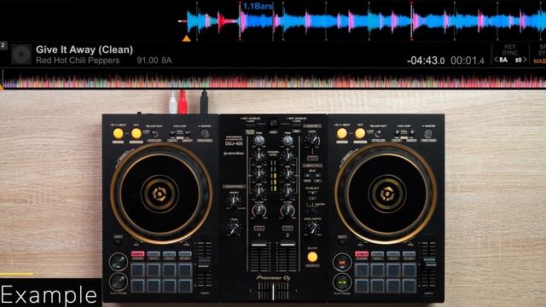Tap the first top-row performance pad on left deck
Viewport: 546px width, 307px height.
[138, 269]
